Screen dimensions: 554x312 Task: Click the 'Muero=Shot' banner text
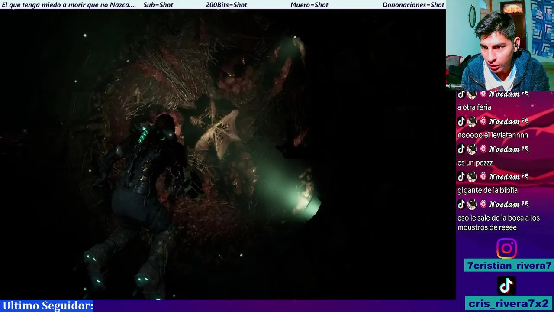(x=309, y=5)
